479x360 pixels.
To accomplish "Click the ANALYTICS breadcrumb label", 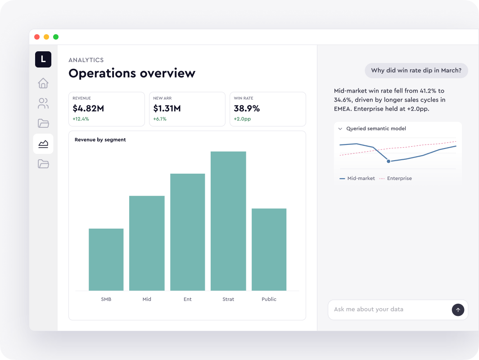I will [x=86, y=60].
